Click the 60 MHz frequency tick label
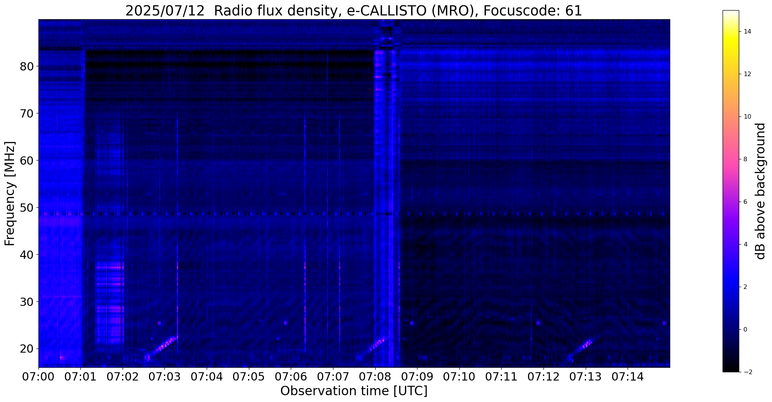772x402 pixels. click(26, 160)
